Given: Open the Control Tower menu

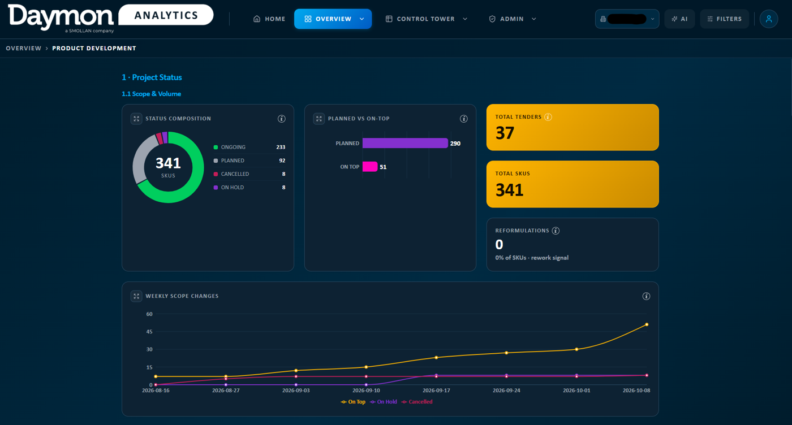Looking at the screenshot, I should (427, 19).
